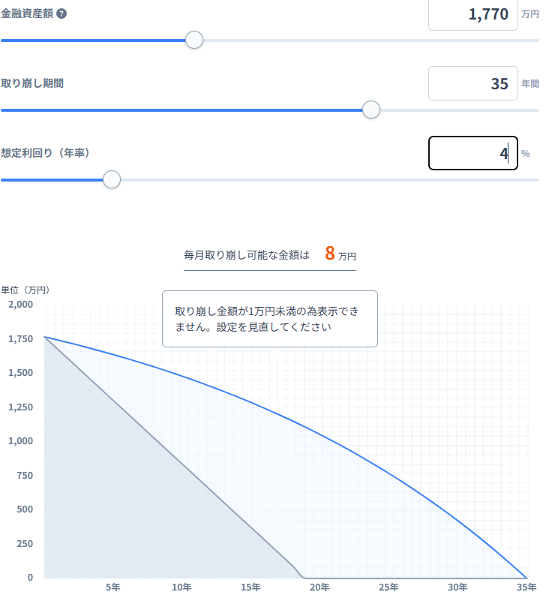Click the unfilled right part of 想定利回り slider track

pos(329,180)
